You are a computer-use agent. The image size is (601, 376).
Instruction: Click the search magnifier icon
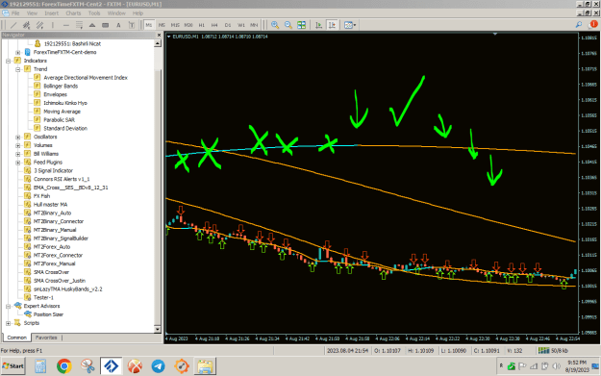coord(578,25)
